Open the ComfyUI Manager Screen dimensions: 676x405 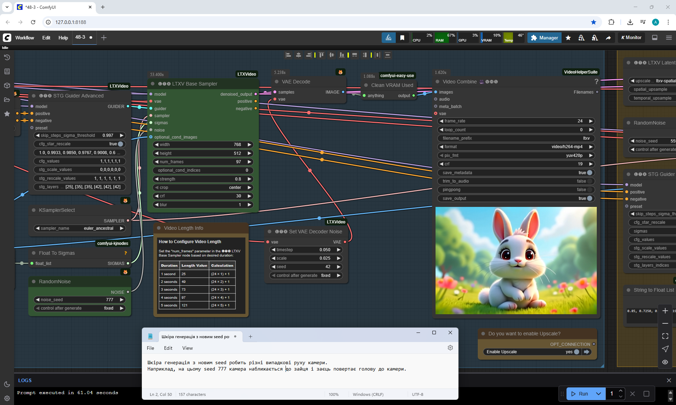tap(544, 38)
